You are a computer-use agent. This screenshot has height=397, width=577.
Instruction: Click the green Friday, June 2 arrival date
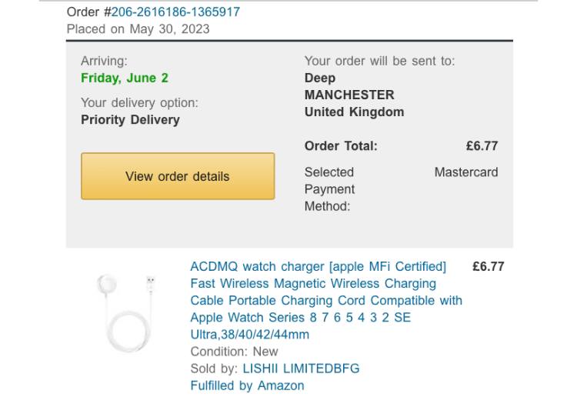point(125,78)
